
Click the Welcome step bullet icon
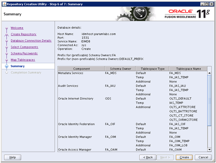click(7, 28)
